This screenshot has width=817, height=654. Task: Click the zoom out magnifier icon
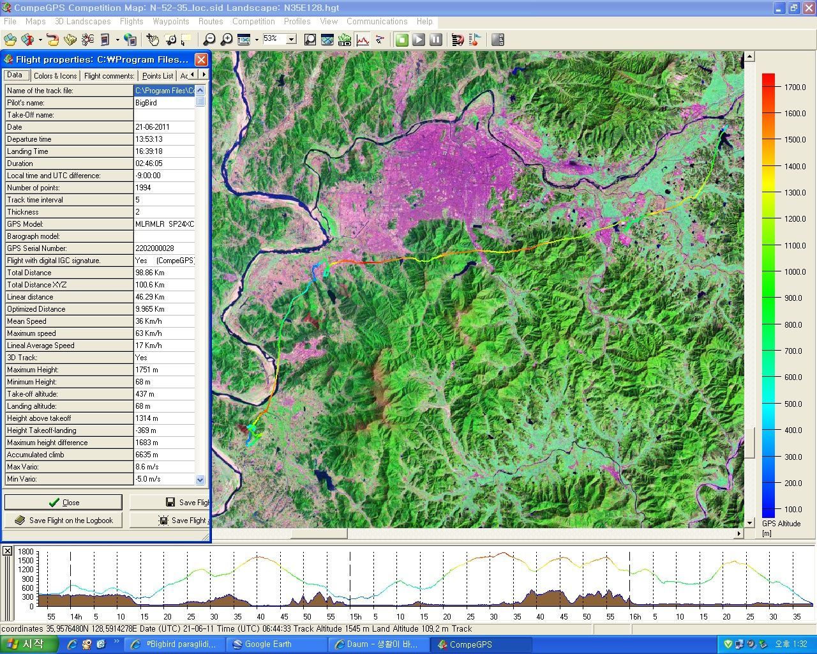click(209, 40)
